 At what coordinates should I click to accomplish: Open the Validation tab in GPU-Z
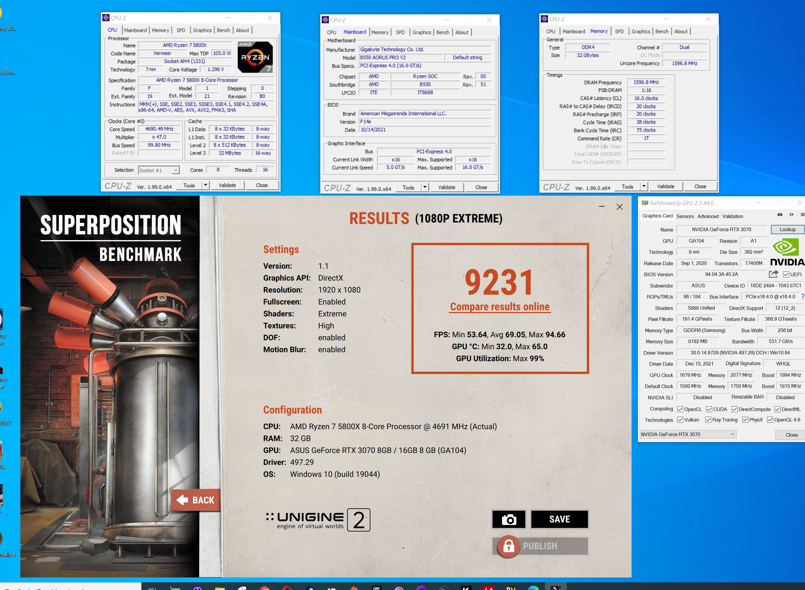(x=732, y=216)
